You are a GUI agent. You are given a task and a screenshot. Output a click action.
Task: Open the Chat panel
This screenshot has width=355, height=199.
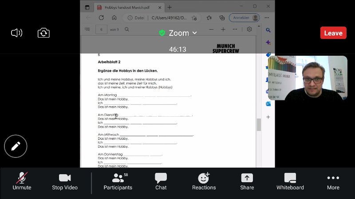(161, 181)
